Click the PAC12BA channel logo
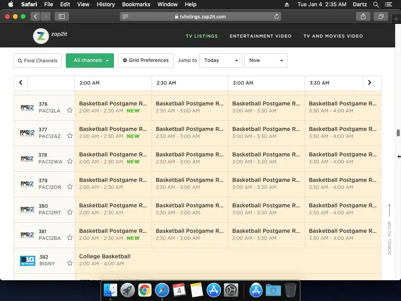401x301 pixels. coord(27,235)
